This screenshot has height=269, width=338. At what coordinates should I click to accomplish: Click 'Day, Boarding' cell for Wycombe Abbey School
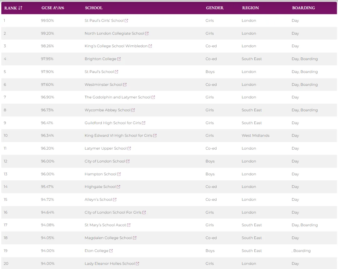pos(305,110)
